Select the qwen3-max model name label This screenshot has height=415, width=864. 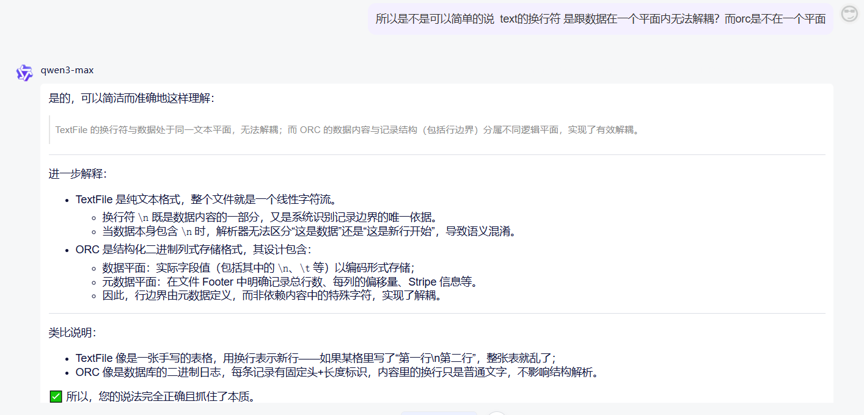(x=67, y=70)
